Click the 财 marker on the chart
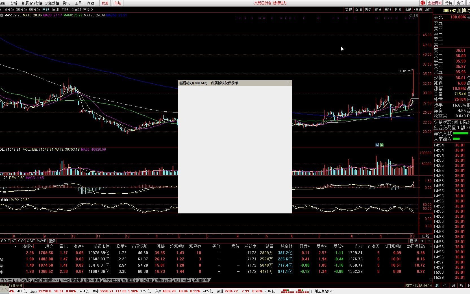 377,145
